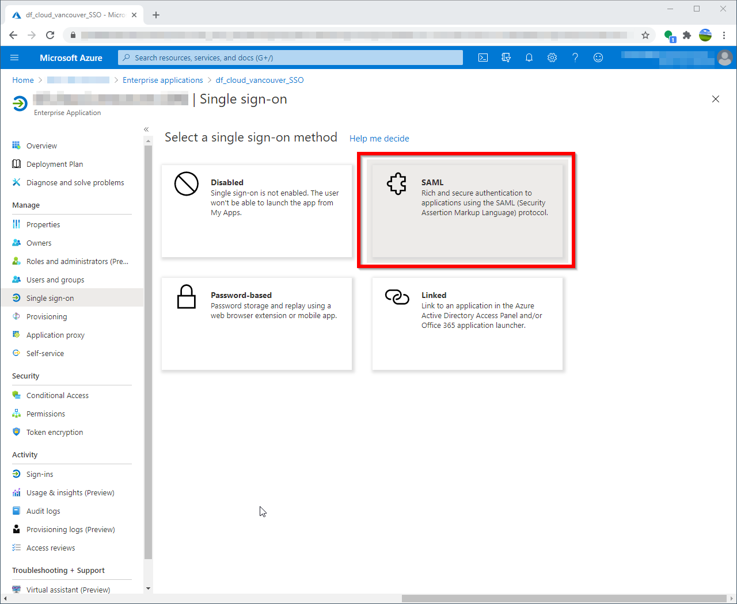Collapse the sidebar with the double chevron
The image size is (737, 604).
tap(146, 129)
